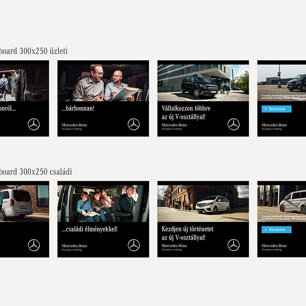Image resolution: width=306 pixels, height=306 pixels.
Task: Click the 'Vállalkozzon többre az új V-osztállyal!' headline
Action: [186, 113]
